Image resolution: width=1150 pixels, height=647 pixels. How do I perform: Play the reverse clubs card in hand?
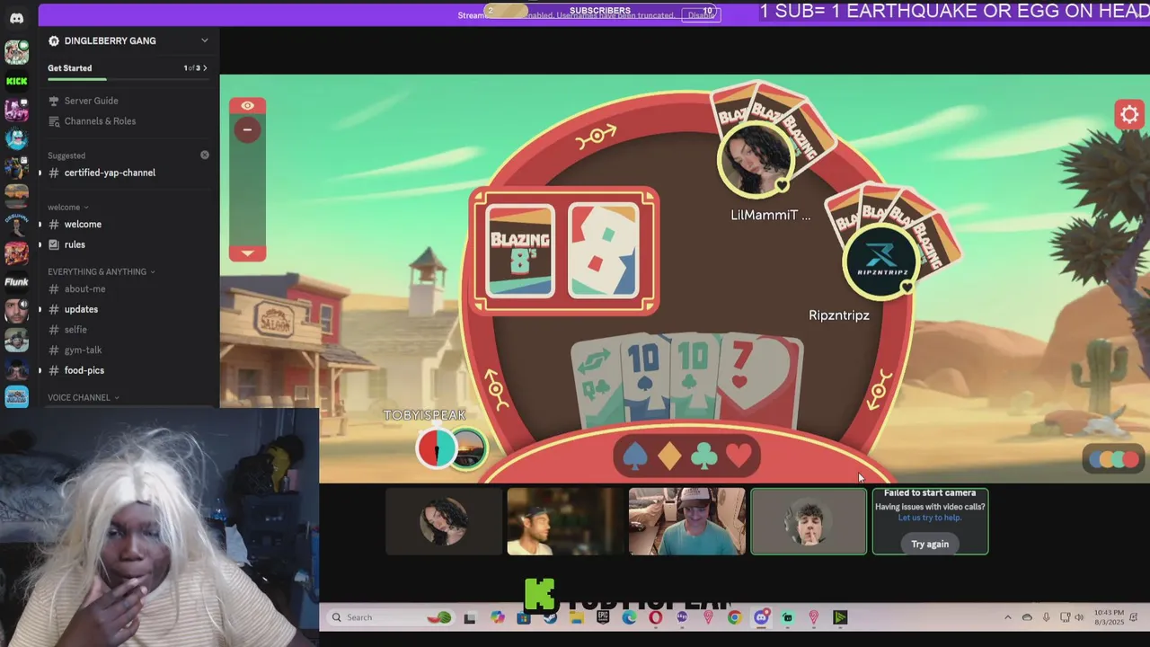pos(597,382)
